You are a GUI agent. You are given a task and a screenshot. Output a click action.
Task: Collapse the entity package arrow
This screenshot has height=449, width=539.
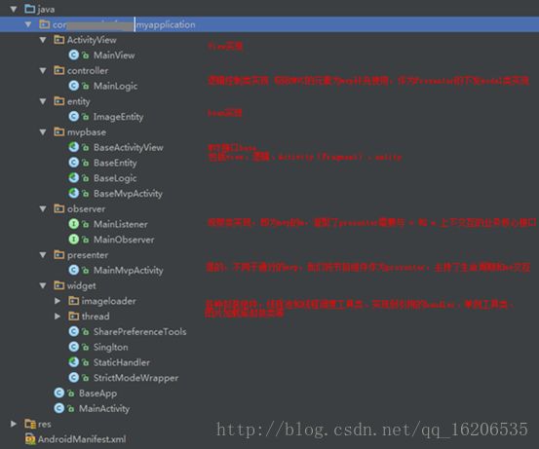tap(43, 101)
